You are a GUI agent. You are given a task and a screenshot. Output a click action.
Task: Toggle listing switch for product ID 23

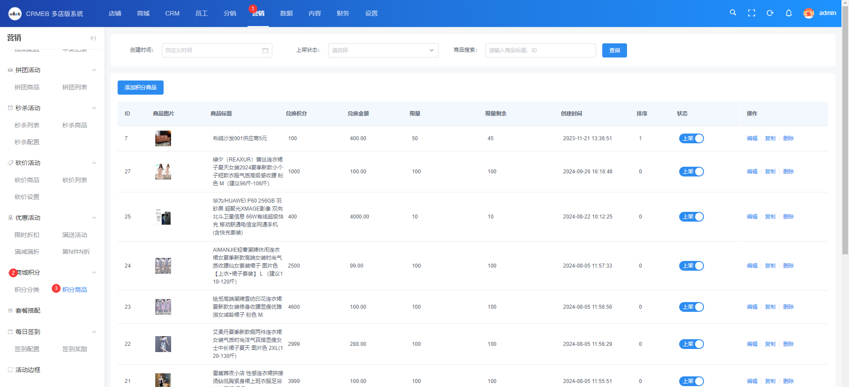click(691, 307)
